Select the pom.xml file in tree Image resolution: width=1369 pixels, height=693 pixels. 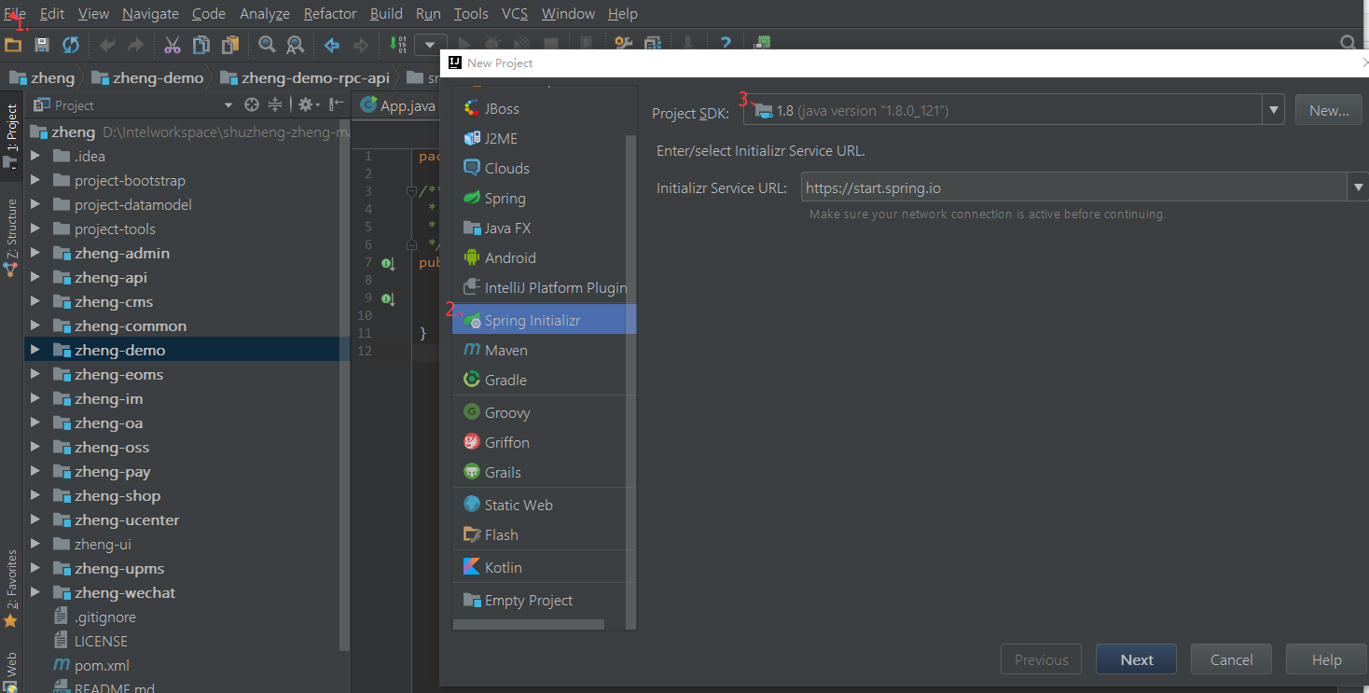(x=90, y=665)
